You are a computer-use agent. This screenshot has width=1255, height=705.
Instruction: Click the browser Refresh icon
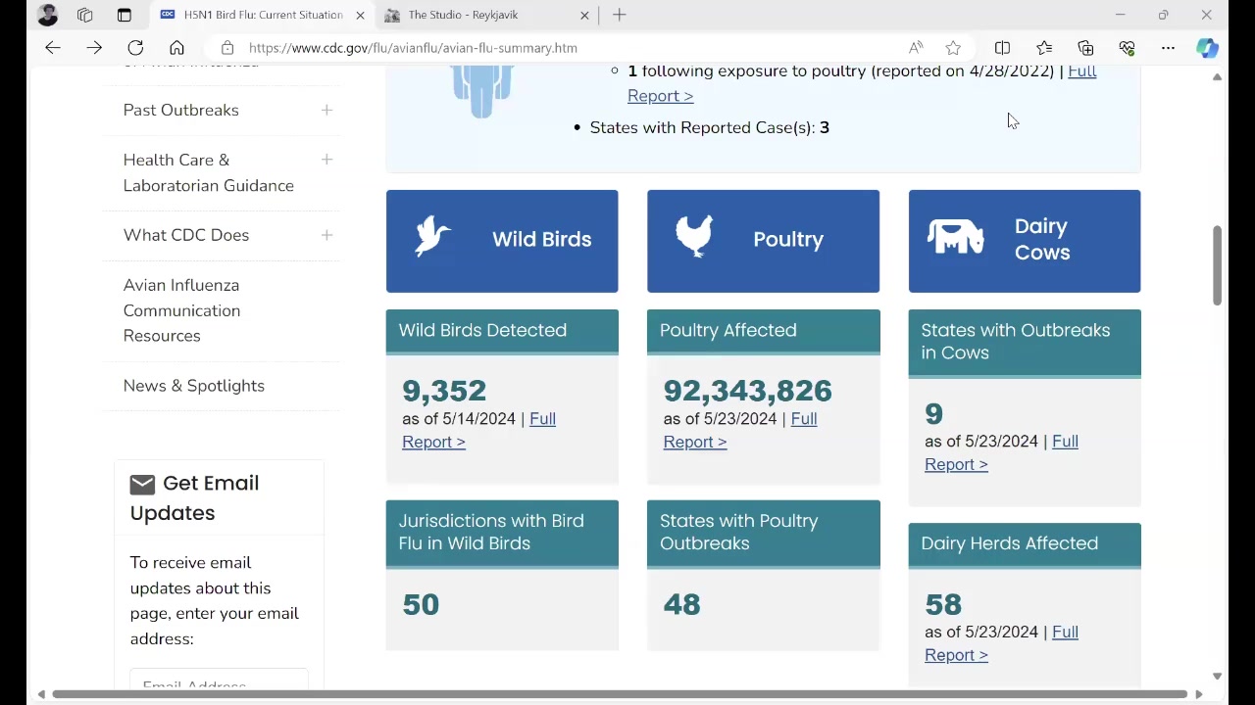click(135, 48)
